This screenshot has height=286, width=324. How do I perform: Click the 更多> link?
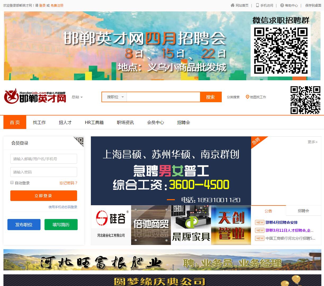click(313, 142)
